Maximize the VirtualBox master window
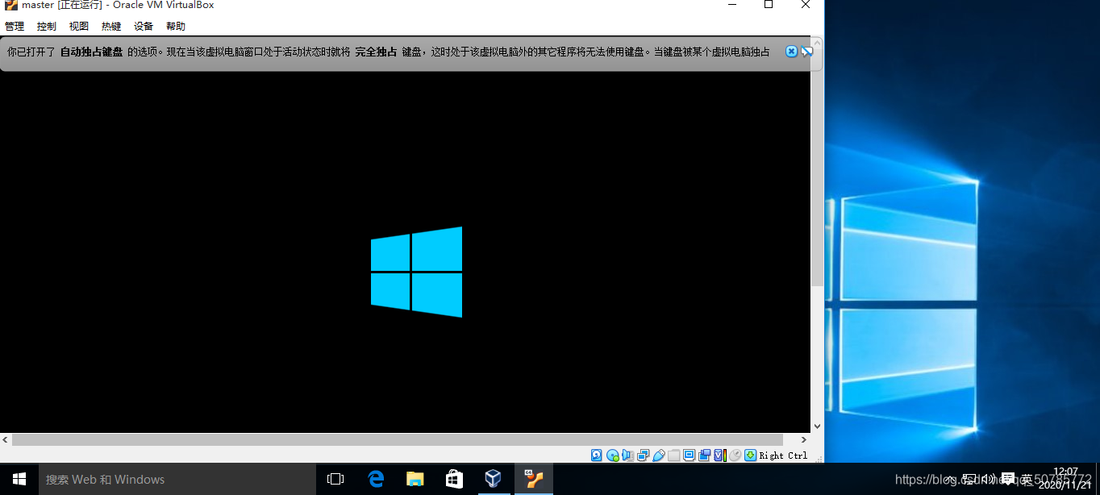 769,6
